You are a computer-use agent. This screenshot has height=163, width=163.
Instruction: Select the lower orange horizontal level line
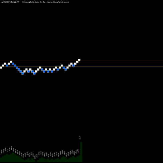click(x=81, y=67)
